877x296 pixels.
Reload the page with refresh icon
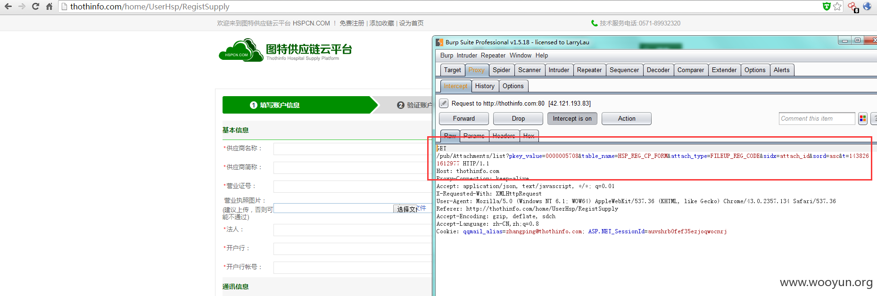(x=35, y=7)
